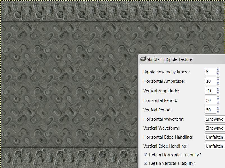Decrease the Ripple how many times value
Viewport: 225px width, 168px height.
218,73
